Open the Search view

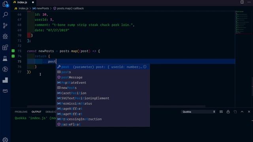pyautogui.click(x=5, y=15)
